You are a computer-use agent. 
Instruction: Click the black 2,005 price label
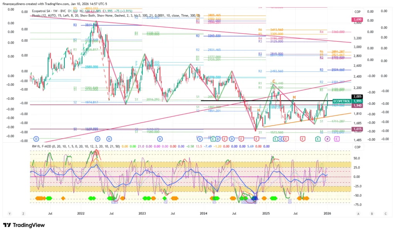[357, 97]
